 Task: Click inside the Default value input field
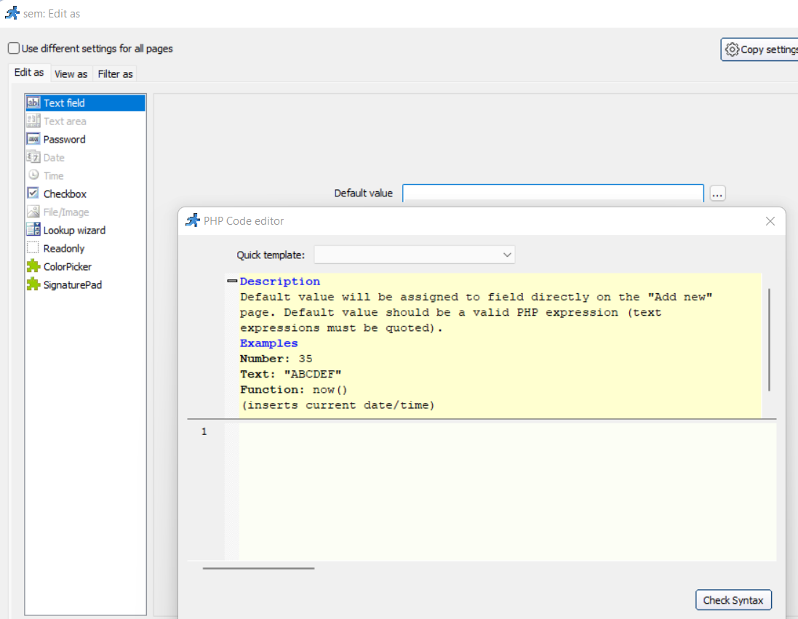click(x=553, y=193)
